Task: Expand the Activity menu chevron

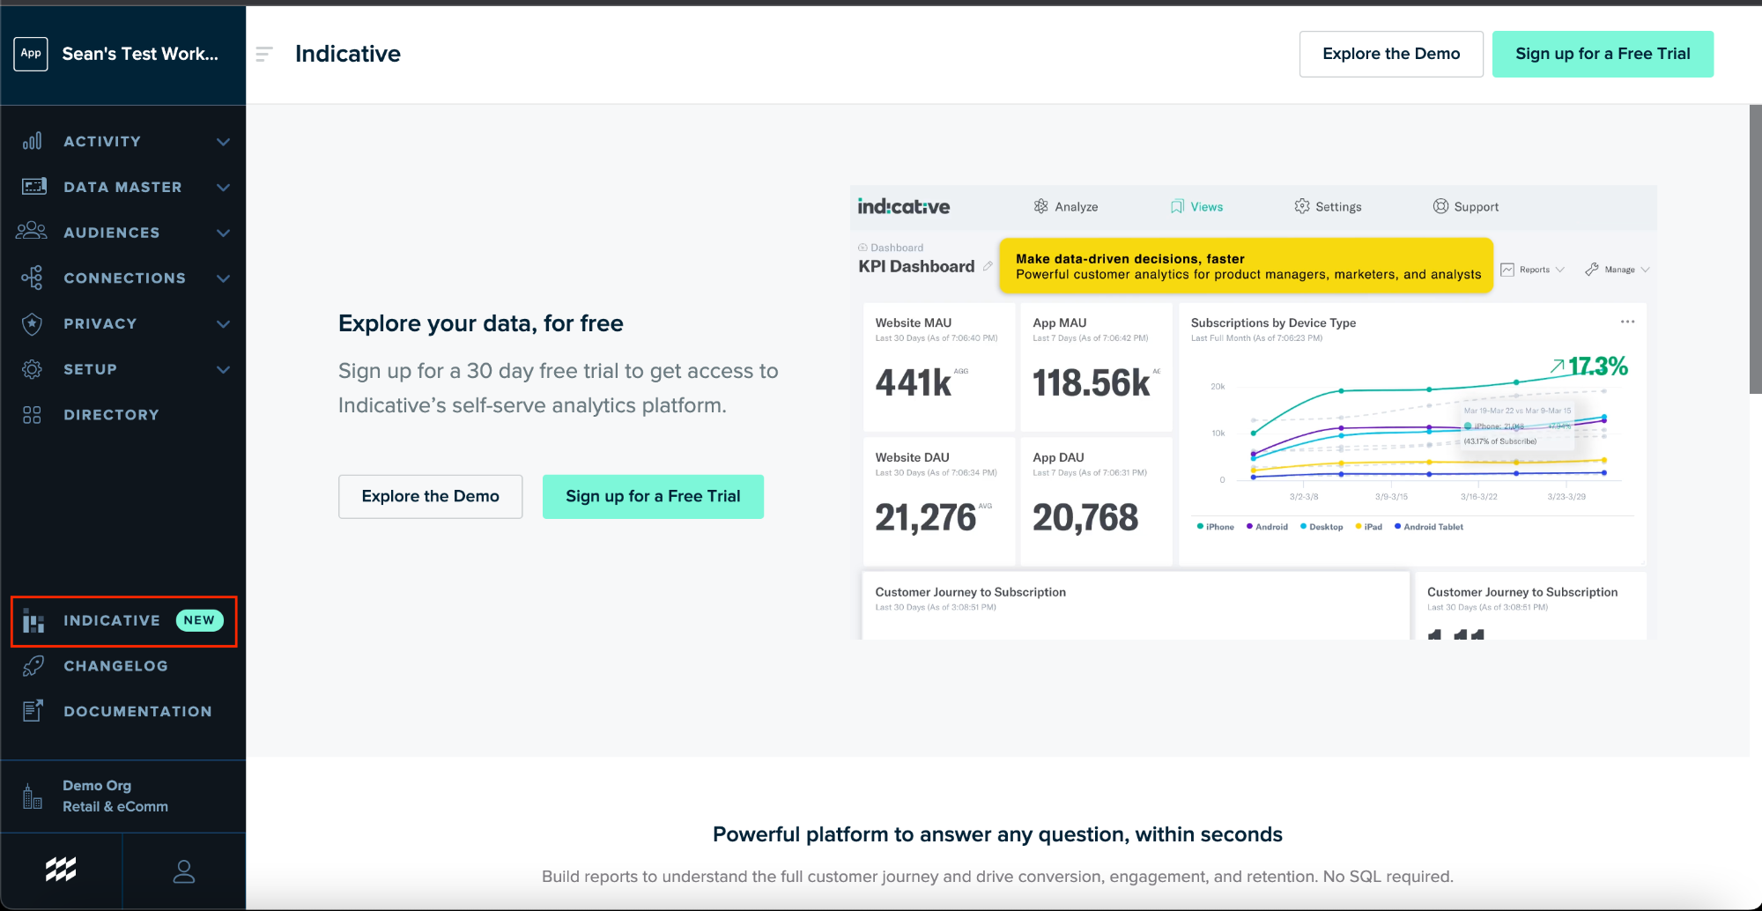Action: click(x=224, y=142)
